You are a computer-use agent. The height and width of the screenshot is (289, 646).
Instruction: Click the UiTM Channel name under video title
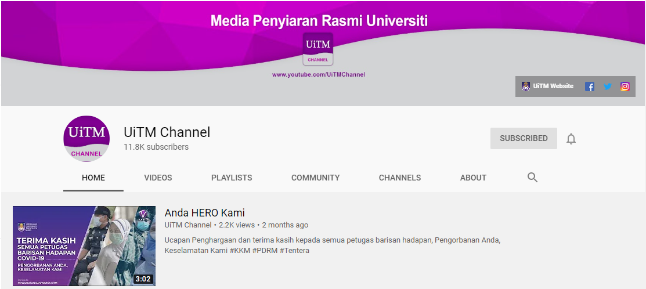pos(188,225)
